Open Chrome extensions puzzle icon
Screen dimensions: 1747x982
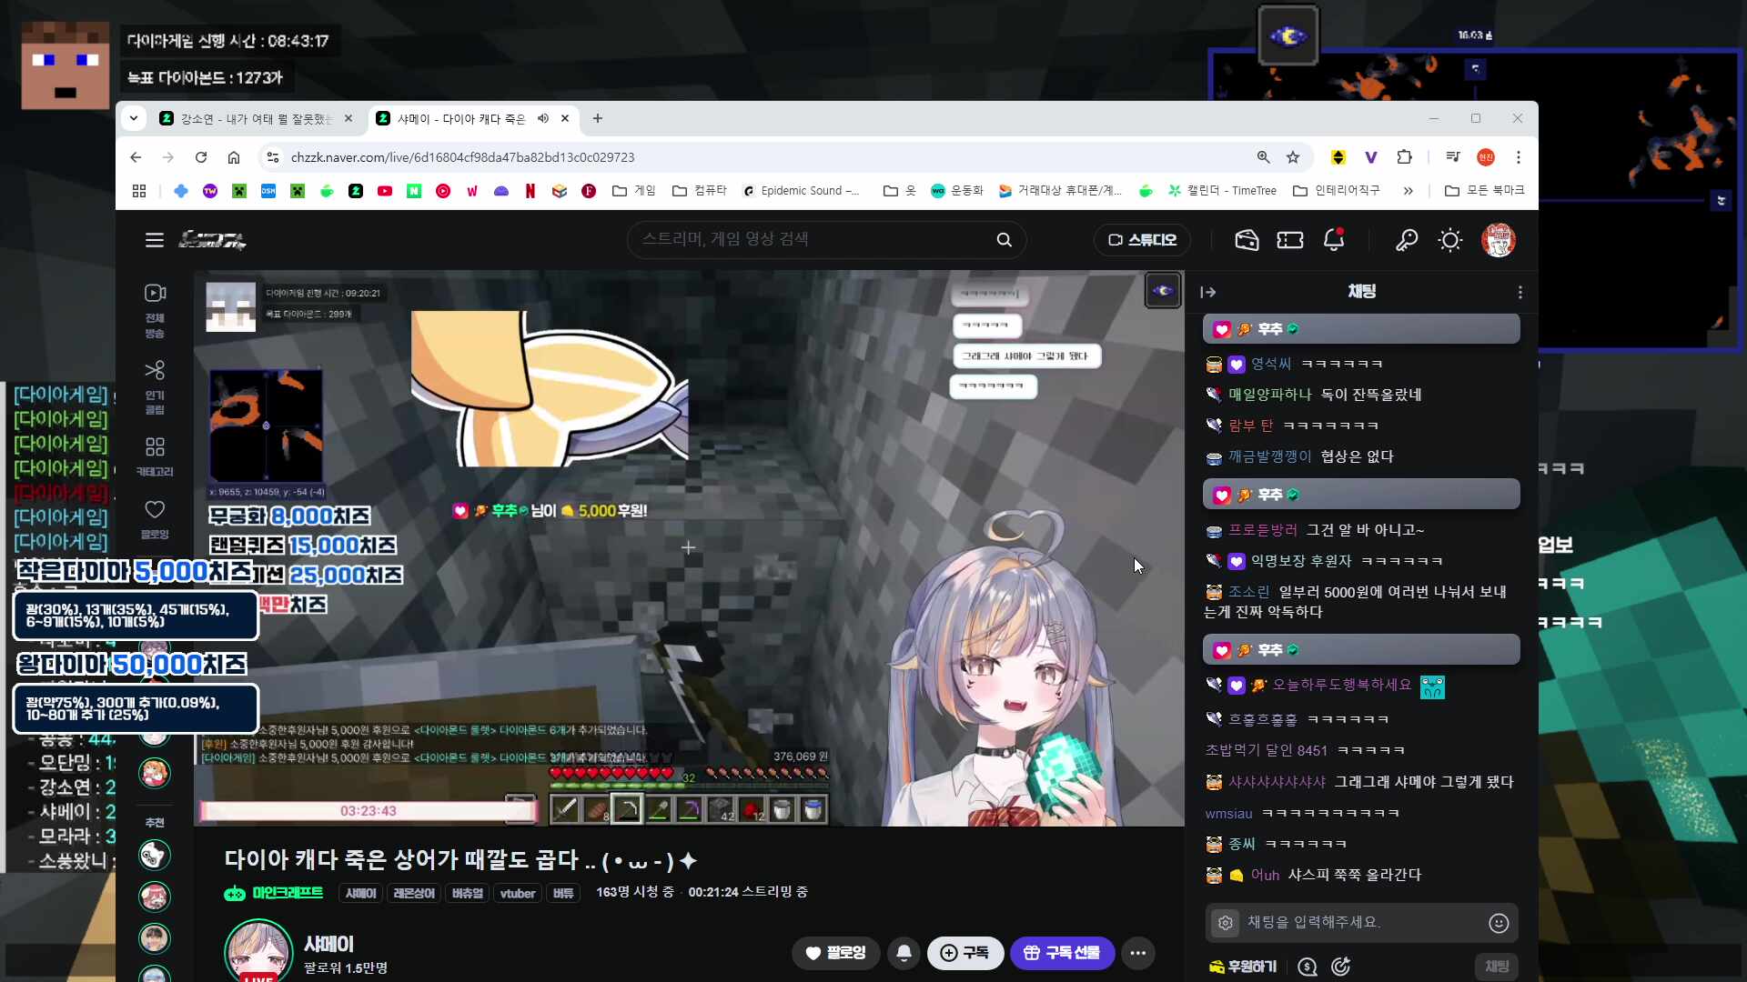(x=1405, y=157)
